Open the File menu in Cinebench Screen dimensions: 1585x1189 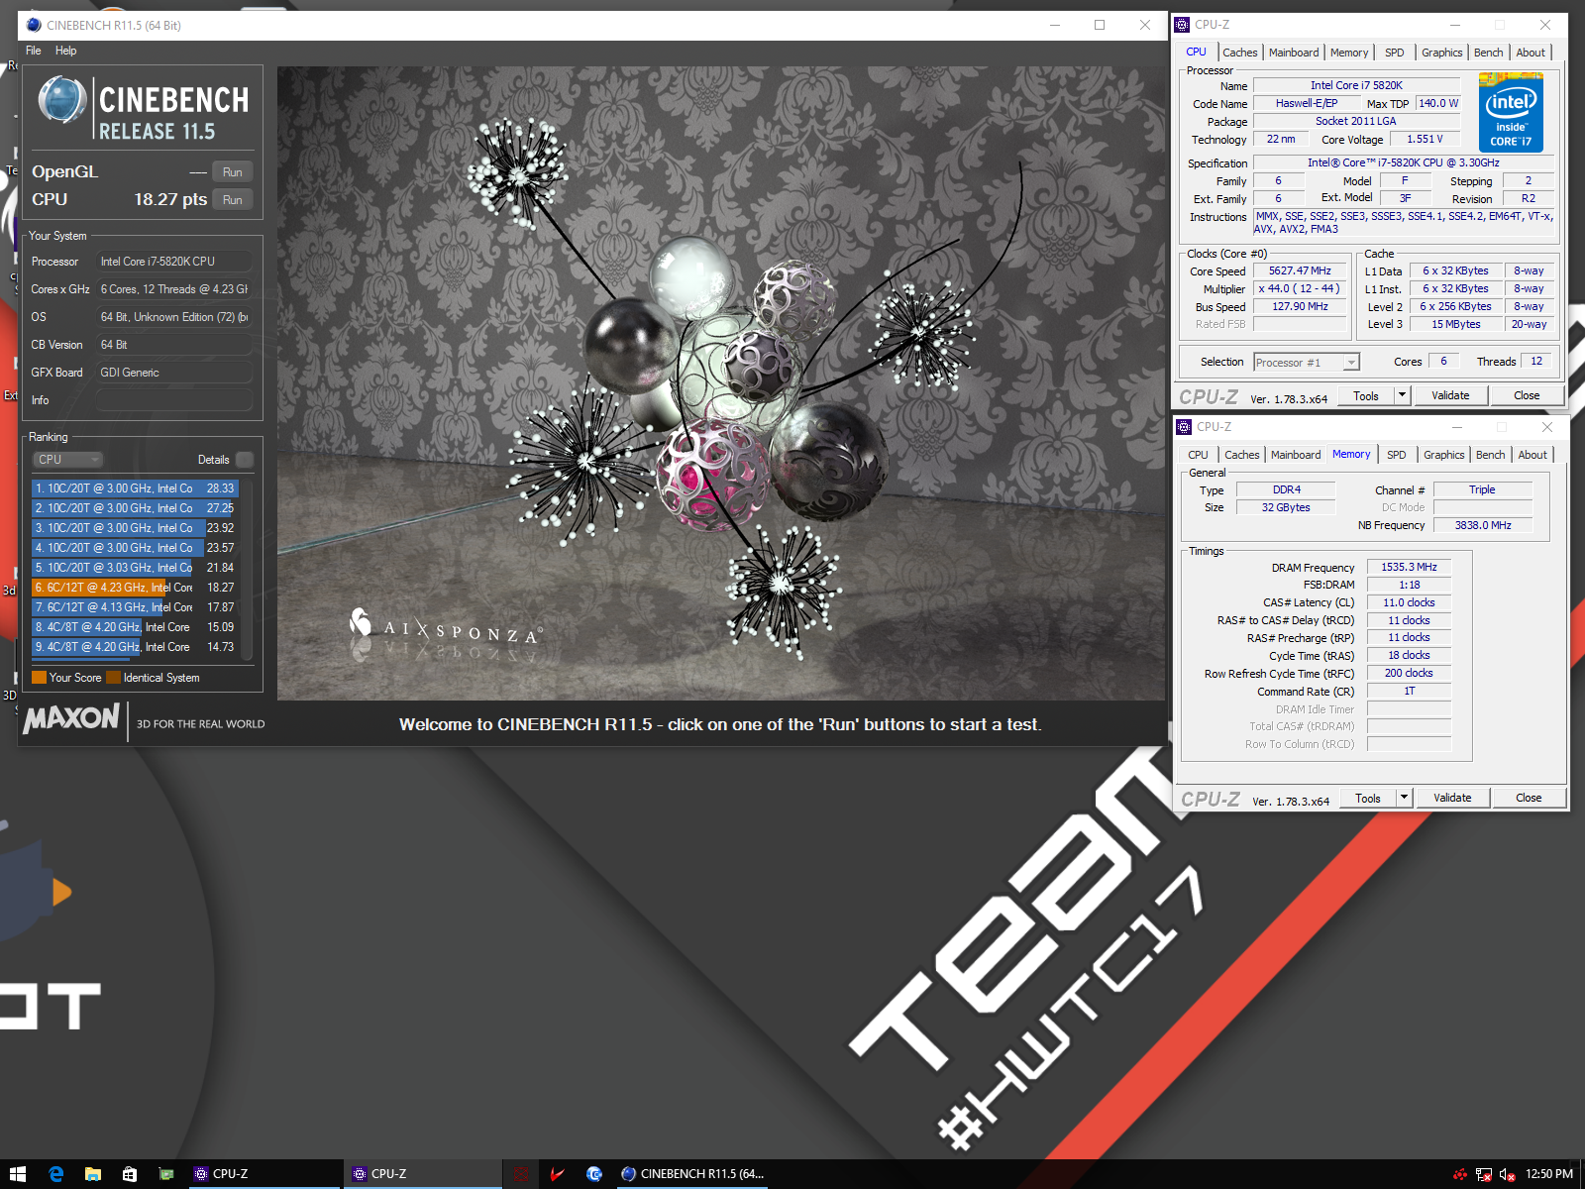point(34,51)
